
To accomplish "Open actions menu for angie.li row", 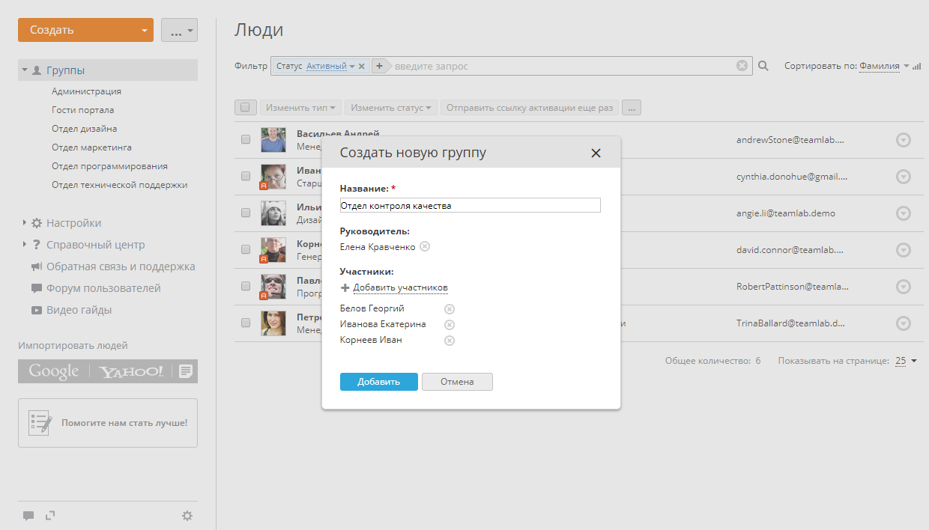I will coord(904,213).
